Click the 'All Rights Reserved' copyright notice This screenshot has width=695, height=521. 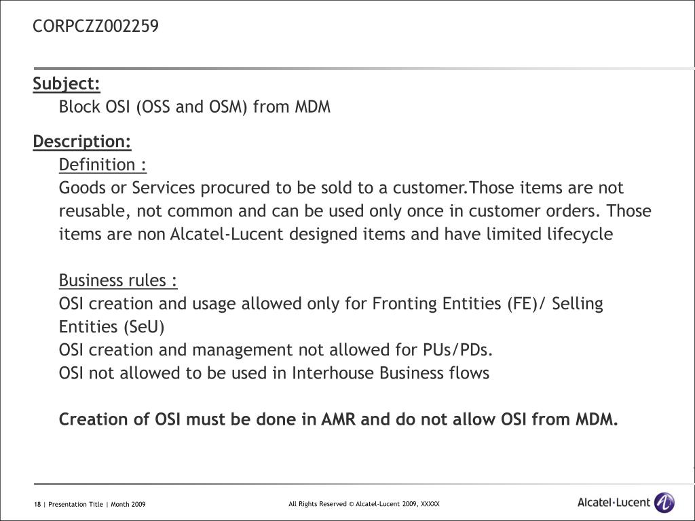[364, 504]
